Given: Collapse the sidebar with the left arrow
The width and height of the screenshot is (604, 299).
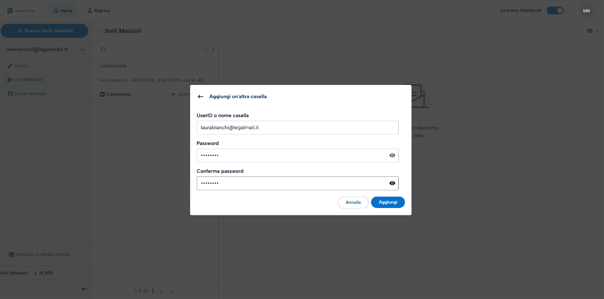Looking at the screenshot, I should tap(84, 289).
